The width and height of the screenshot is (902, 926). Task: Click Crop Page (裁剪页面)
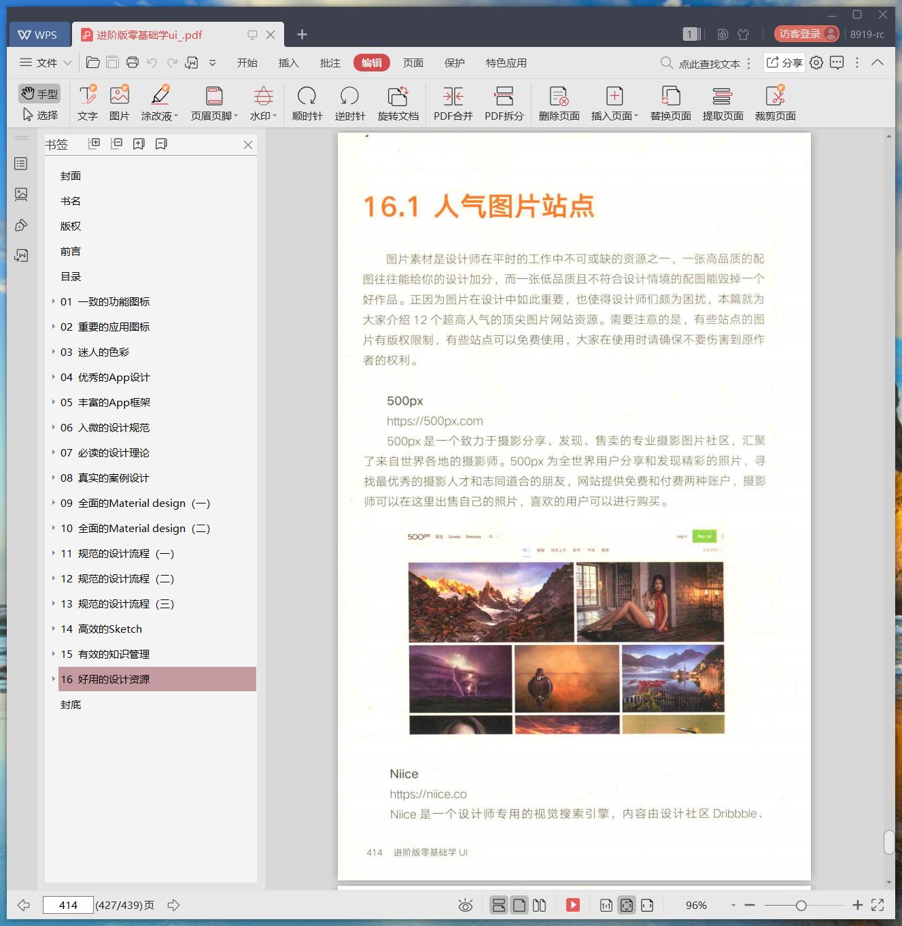point(775,103)
